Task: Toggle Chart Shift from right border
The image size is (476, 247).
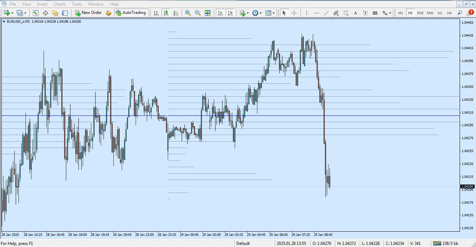Action: pyautogui.click(x=230, y=13)
